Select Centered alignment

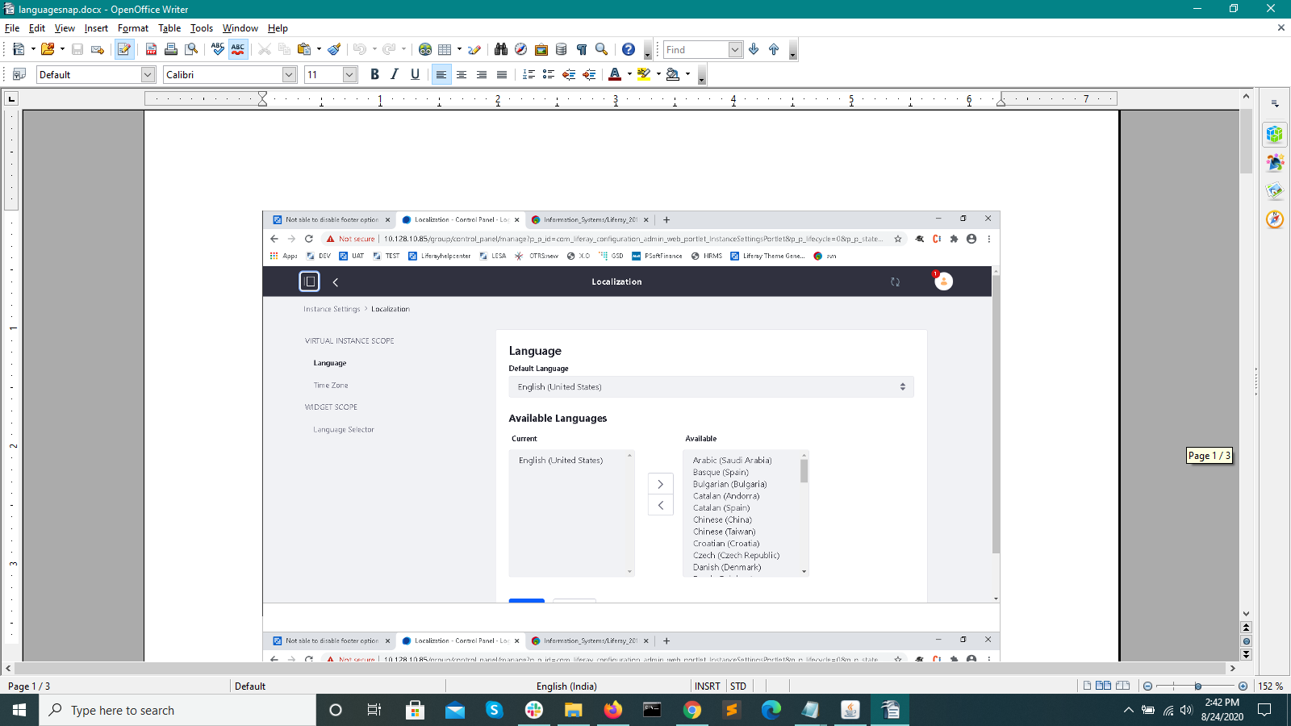click(462, 74)
